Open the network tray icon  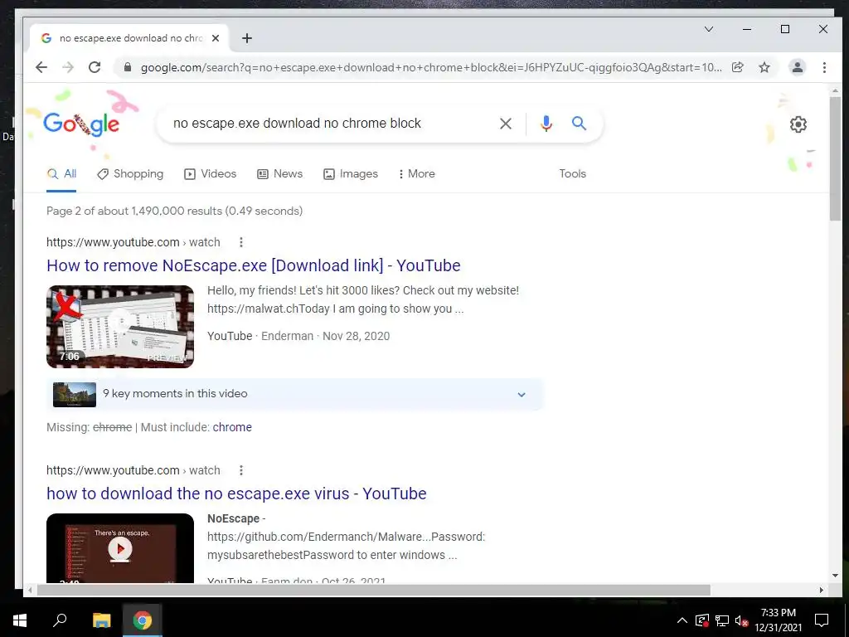[x=722, y=620]
